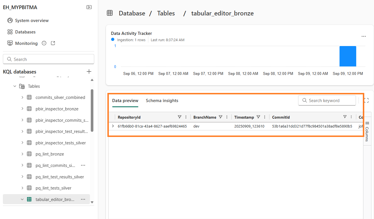Open filter for BranchName column

point(221,117)
